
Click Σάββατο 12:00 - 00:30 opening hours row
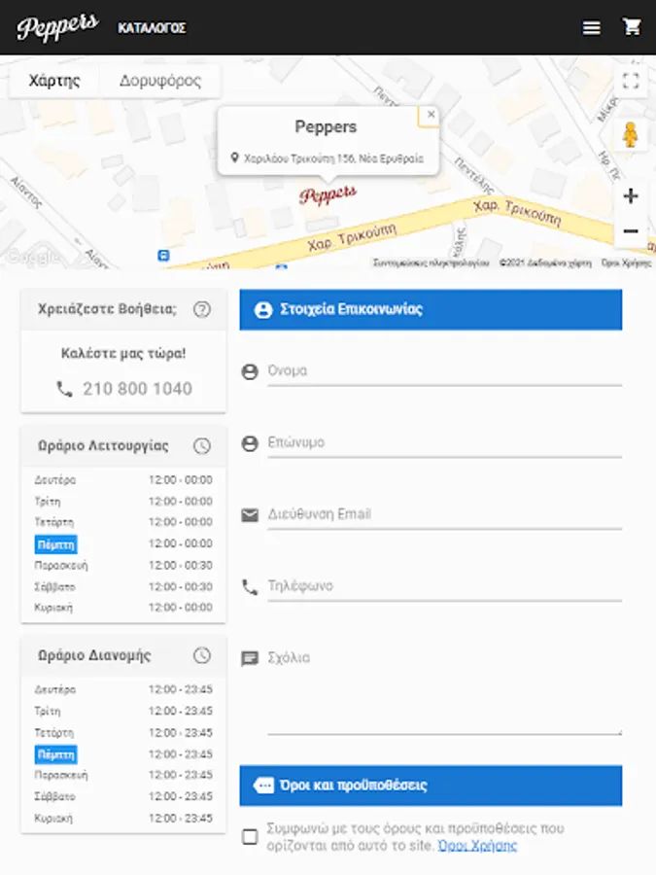point(123,587)
